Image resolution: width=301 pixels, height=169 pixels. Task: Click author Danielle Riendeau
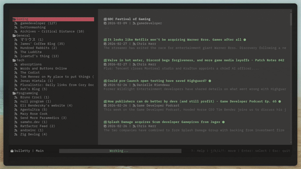point(153,85)
